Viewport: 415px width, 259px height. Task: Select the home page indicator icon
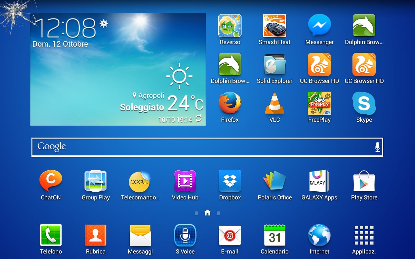207,213
